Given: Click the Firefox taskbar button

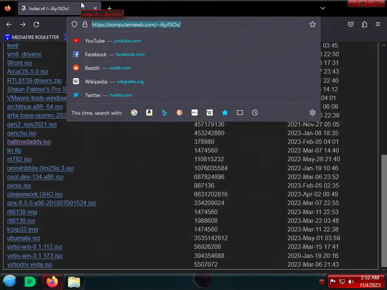Looking at the screenshot, I should click(x=52, y=281).
